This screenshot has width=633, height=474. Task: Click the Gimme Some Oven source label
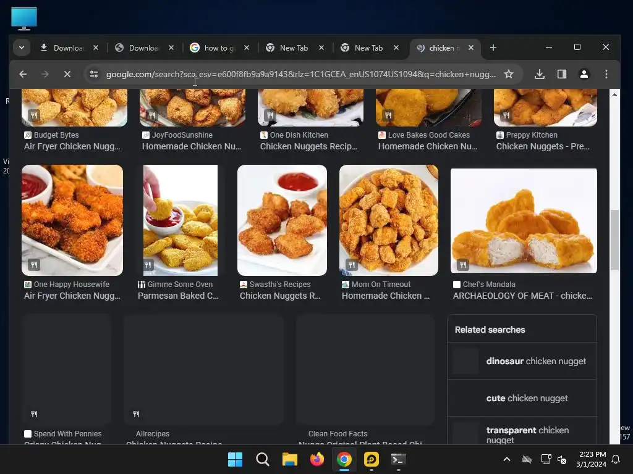[180, 284]
